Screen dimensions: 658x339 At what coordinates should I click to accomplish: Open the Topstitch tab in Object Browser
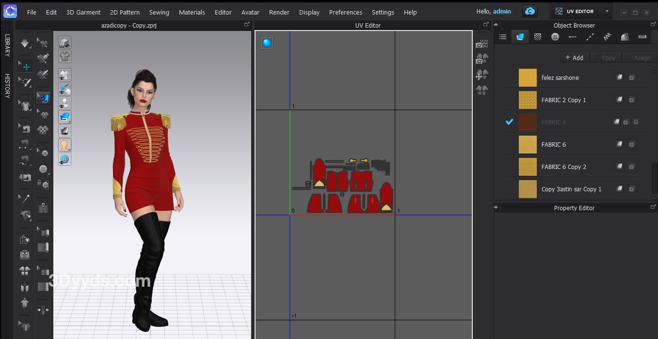tap(590, 37)
